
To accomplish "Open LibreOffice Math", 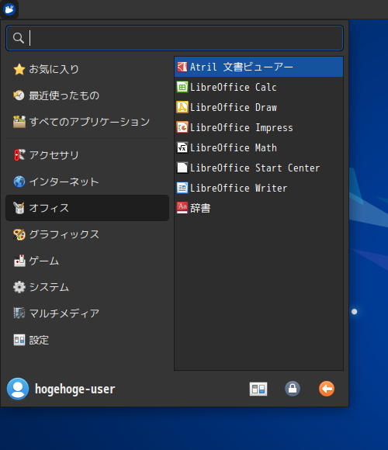I will (x=258, y=147).
